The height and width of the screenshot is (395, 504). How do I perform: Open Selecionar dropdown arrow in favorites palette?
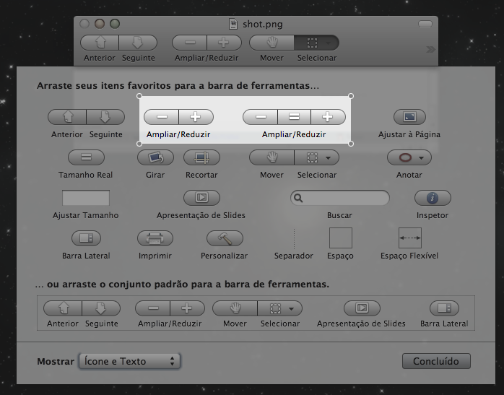pos(328,158)
